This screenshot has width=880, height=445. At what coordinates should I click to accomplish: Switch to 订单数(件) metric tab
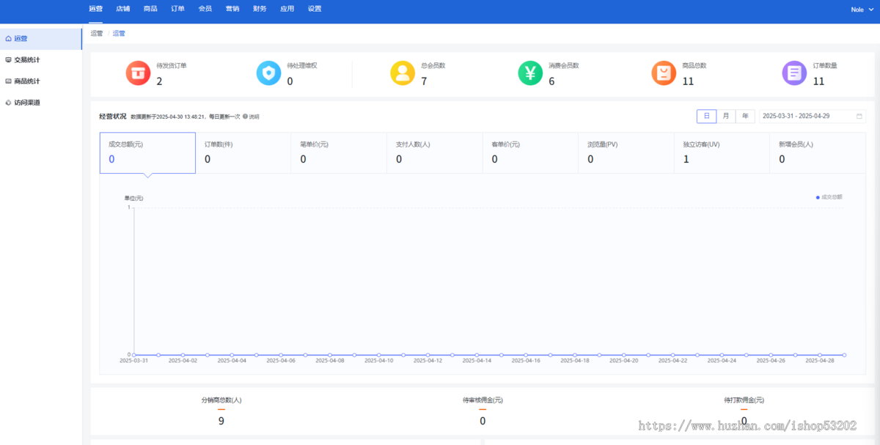pyautogui.click(x=243, y=152)
